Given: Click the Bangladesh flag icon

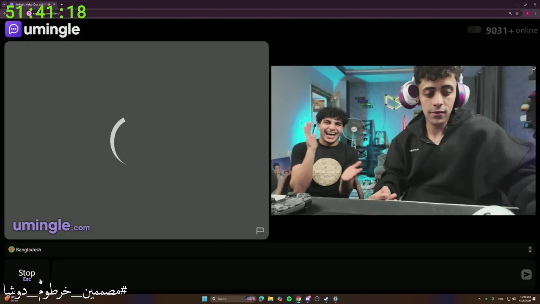Looking at the screenshot, I should [x=11, y=250].
